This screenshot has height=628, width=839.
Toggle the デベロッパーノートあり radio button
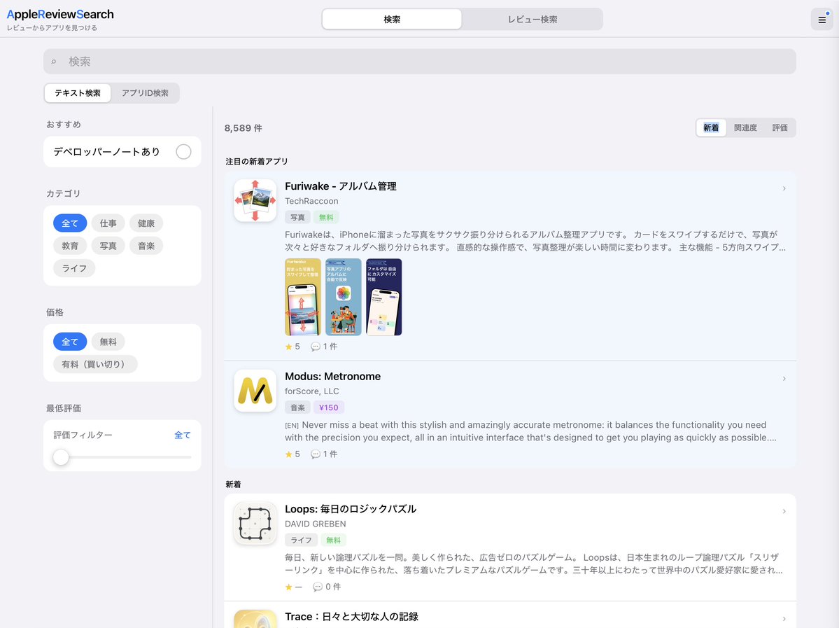pyautogui.click(x=183, y=152)
